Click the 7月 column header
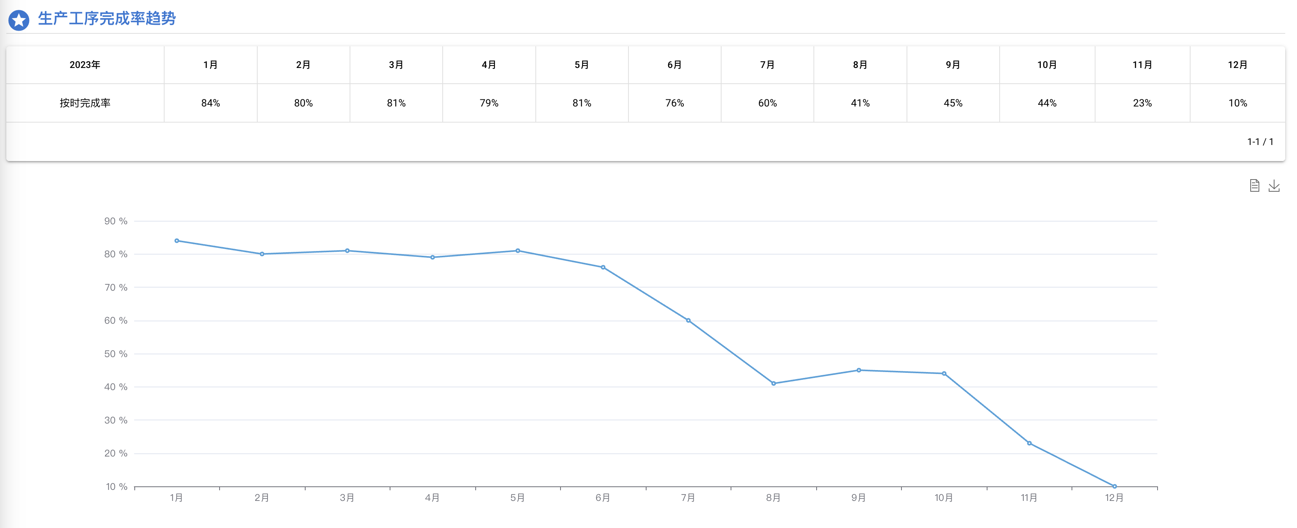 pos(768,64)
